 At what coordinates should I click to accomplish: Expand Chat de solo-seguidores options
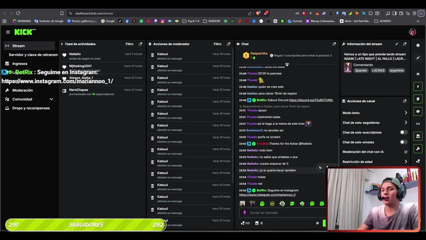406,123
